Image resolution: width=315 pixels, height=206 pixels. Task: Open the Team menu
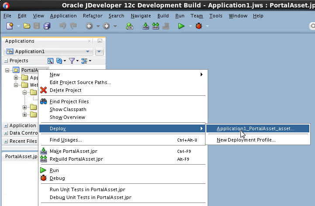[197, 16]
